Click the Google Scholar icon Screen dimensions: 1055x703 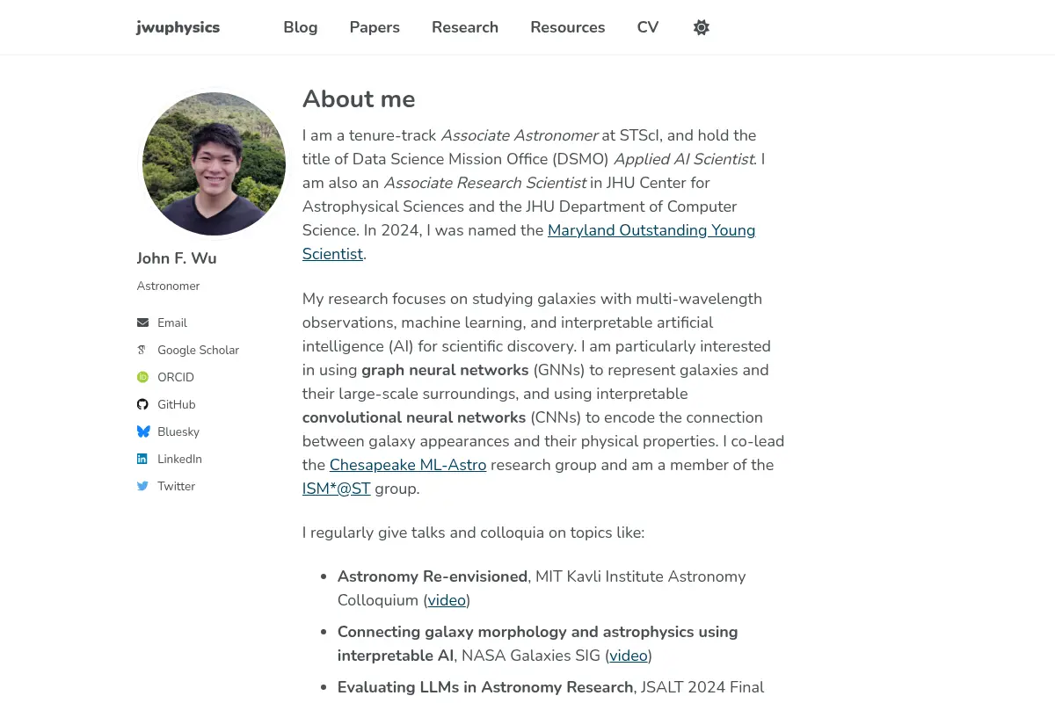pos(142,350)
